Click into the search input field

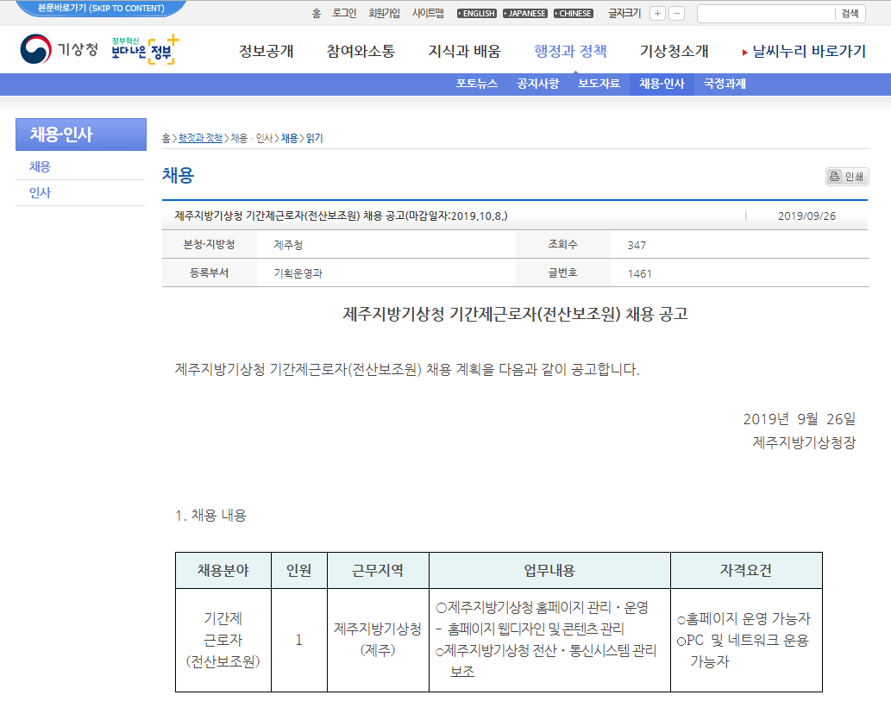(x=765, y=14)
